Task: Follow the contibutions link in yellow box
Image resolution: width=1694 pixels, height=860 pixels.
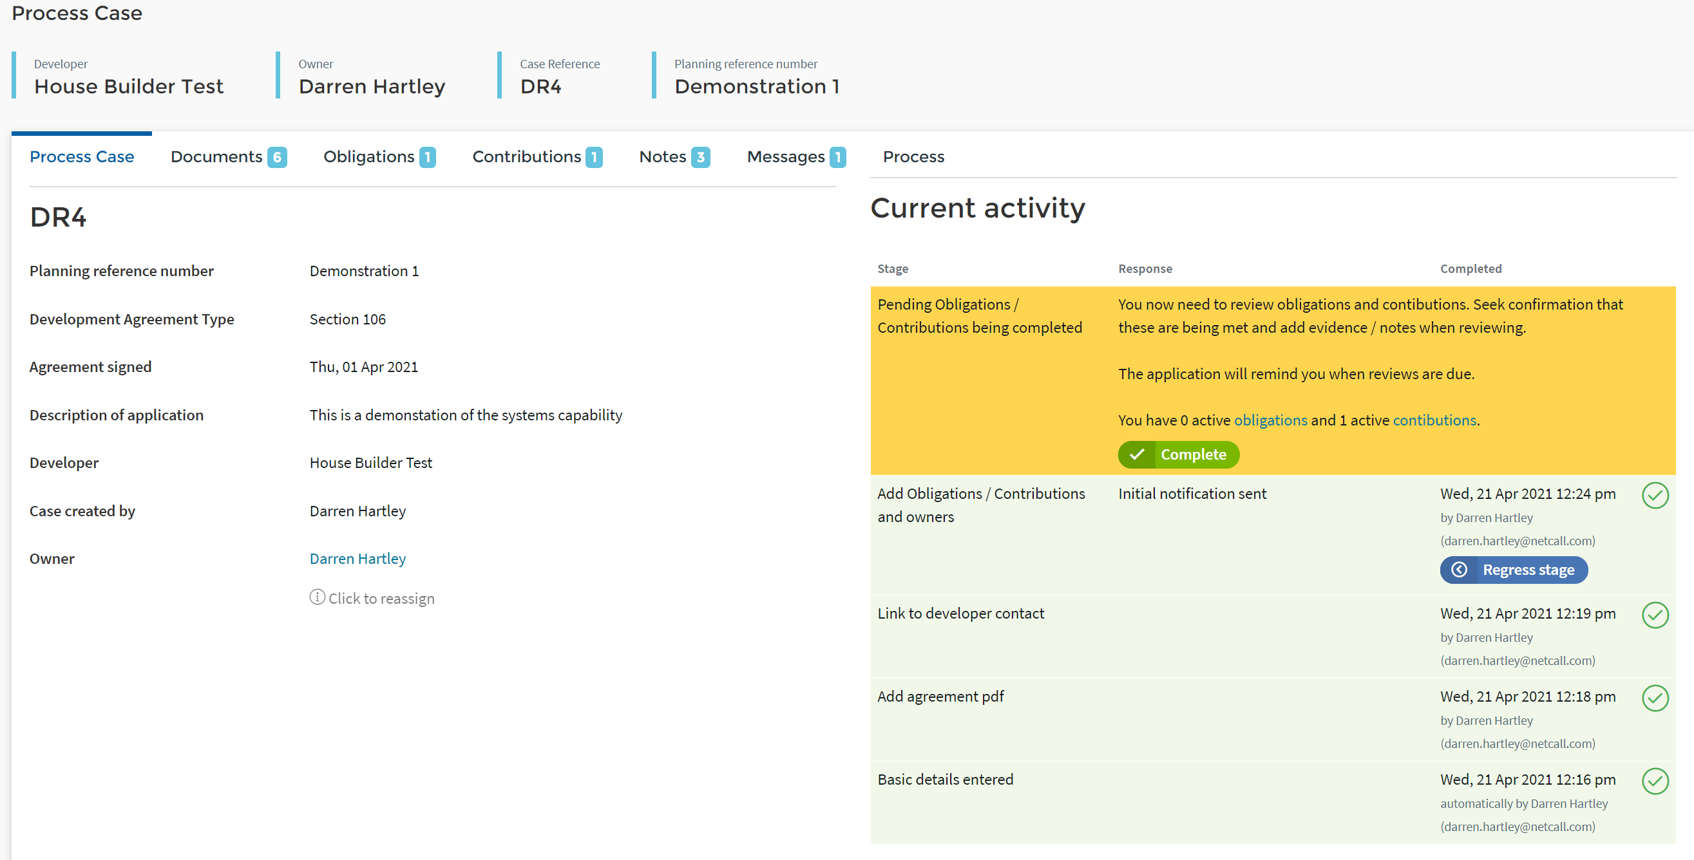Action: (1434, 420)
